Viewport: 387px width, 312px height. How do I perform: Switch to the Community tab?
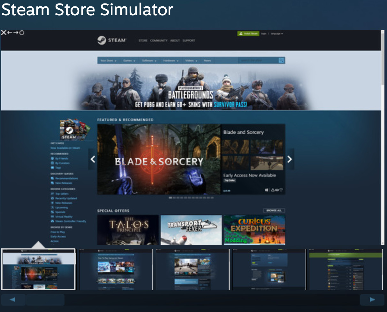[x=159, y=41]
